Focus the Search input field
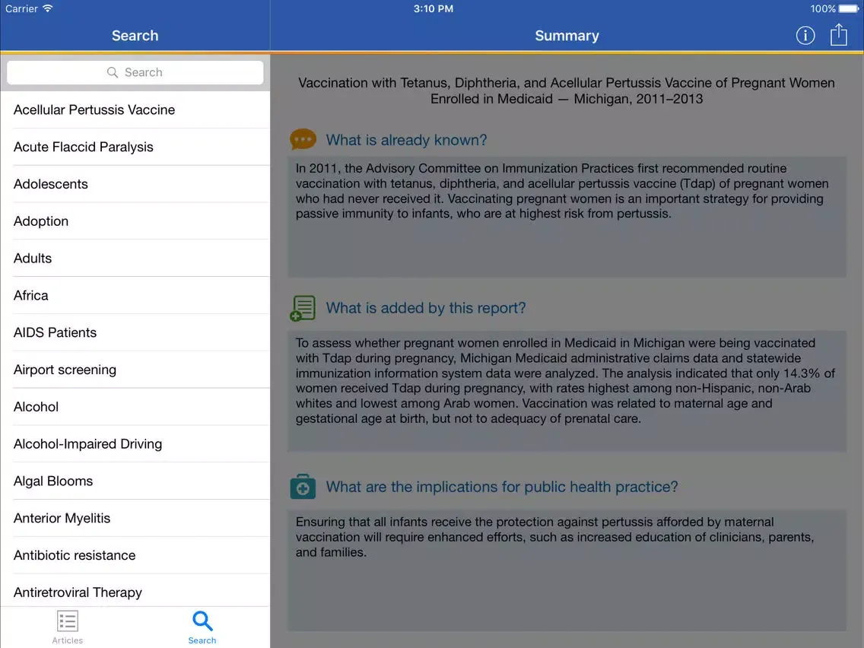Screen dimensions: 864x648 [x=135, y=72]
